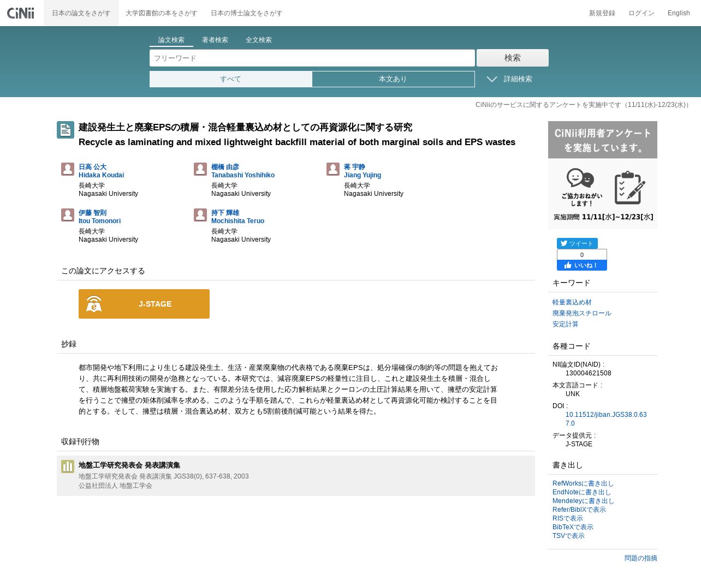Viewport: 701px width, 580px height.
Task: Show RISで表示 format
Action: point(568,518)
